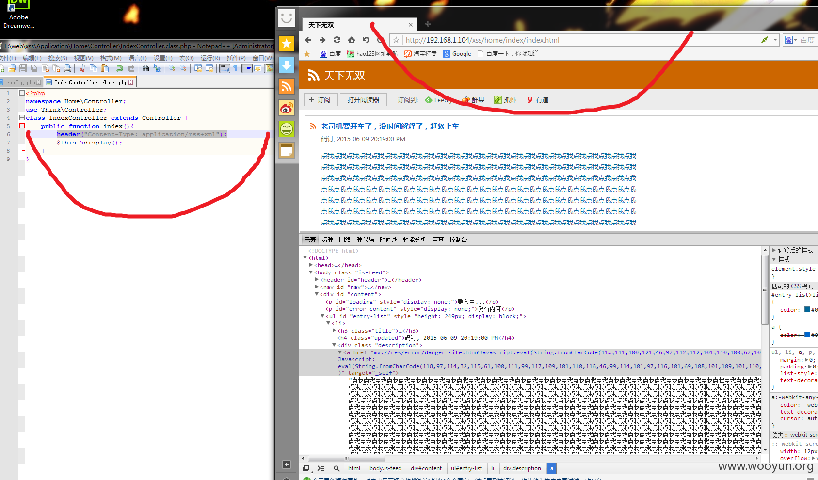This screenshot has height=480, width=818.
Task: Click the Find binoculars icon in Notepad++
Action: [146, 68]
